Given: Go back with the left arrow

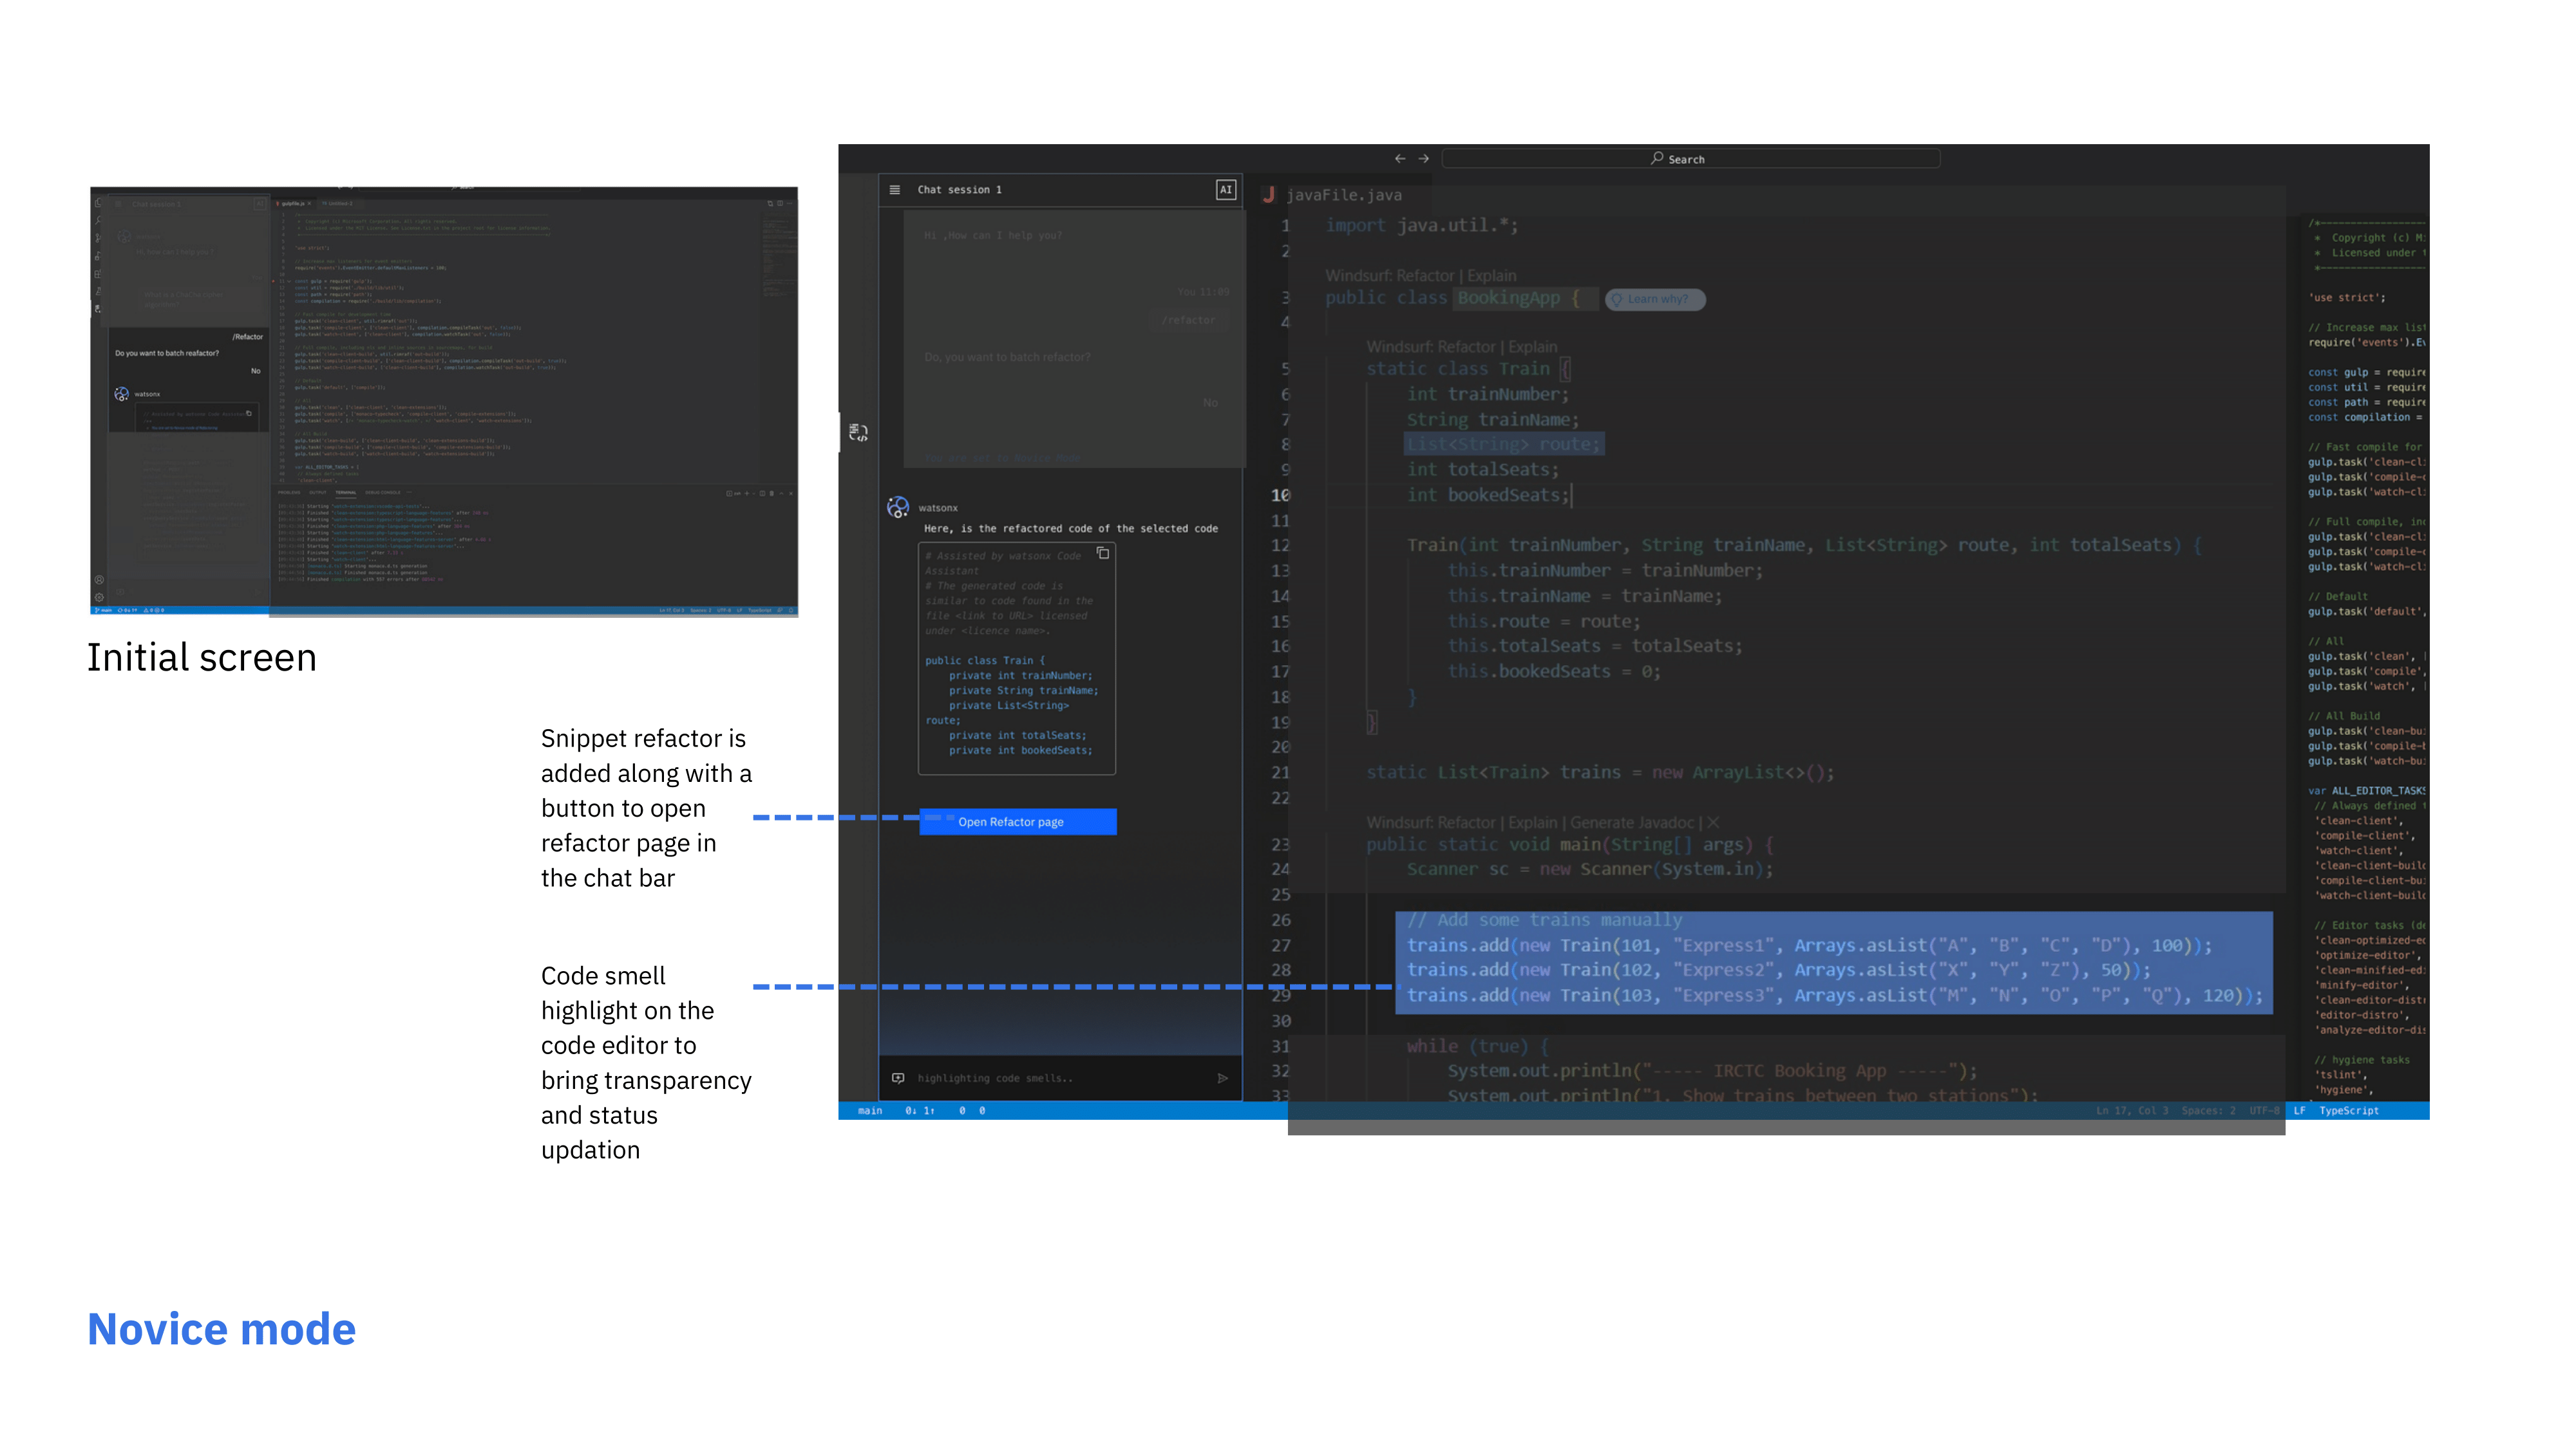Looking at the screenshot, I should (1400, 159).
